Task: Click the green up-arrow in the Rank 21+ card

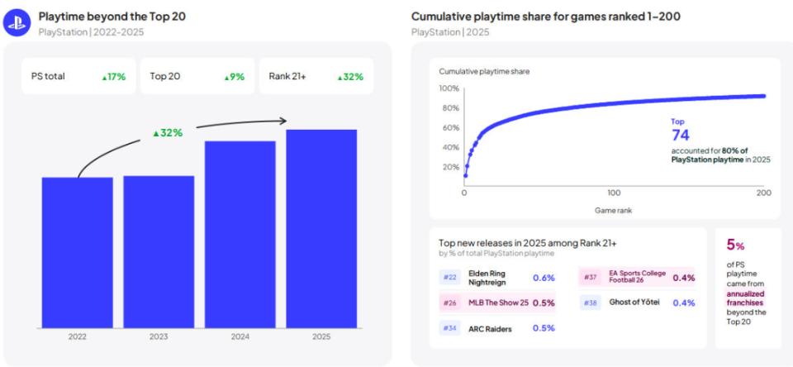Action: pyautogui.click(x=340, y=77)
